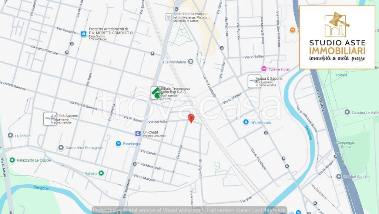Select the Via G. Mazzini street label
Screen dimensions: 379x214
144,178
